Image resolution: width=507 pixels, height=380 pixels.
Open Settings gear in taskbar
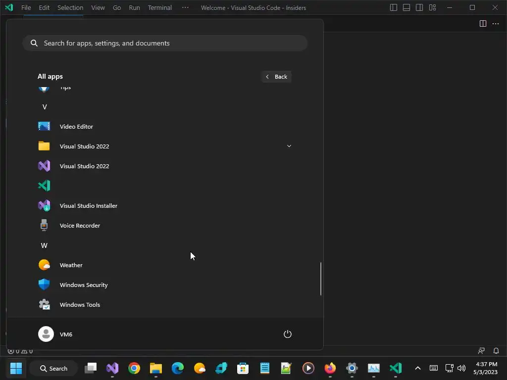[x=352, y=368]
